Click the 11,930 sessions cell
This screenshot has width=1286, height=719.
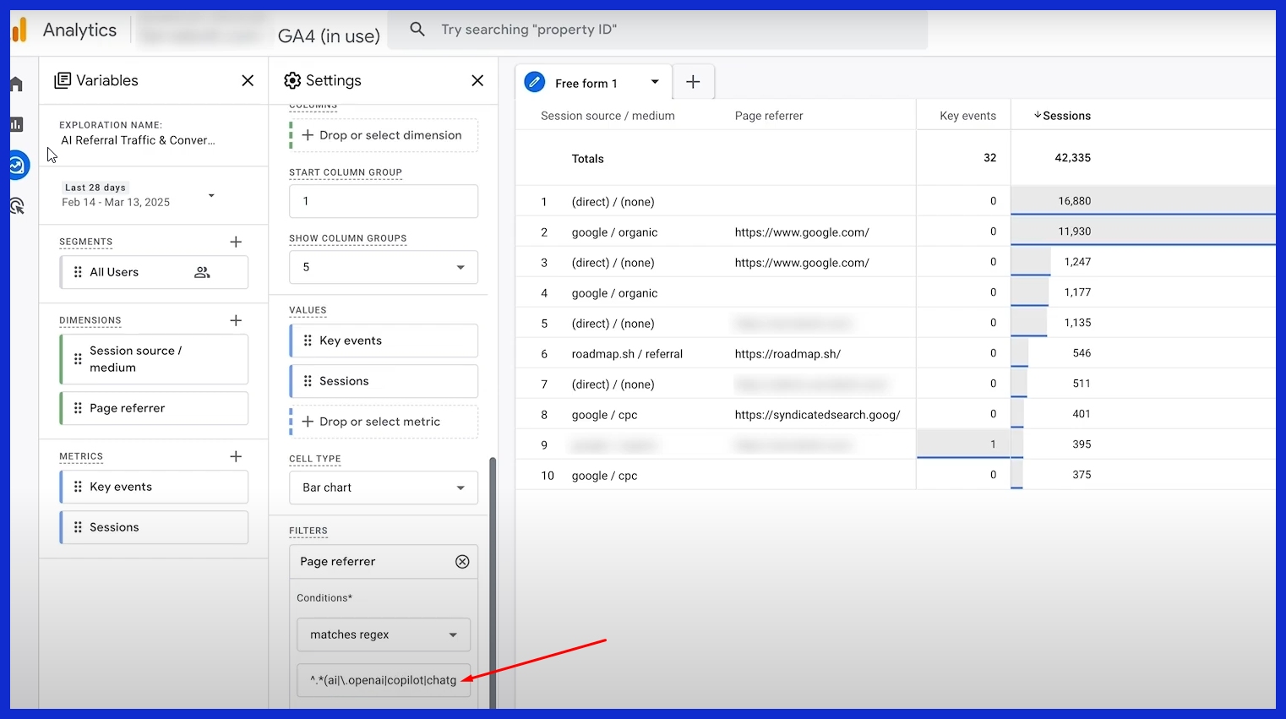1074,231
